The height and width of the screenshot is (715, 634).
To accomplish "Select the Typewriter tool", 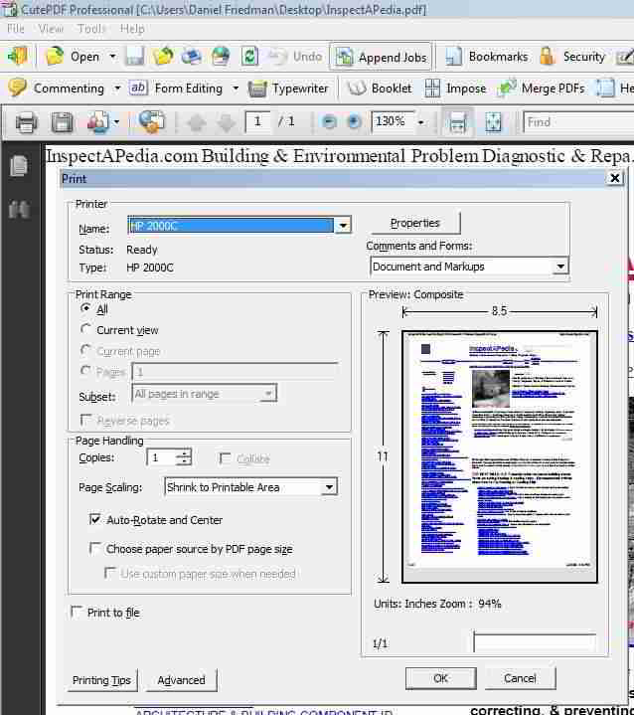I will coord(288,88).
